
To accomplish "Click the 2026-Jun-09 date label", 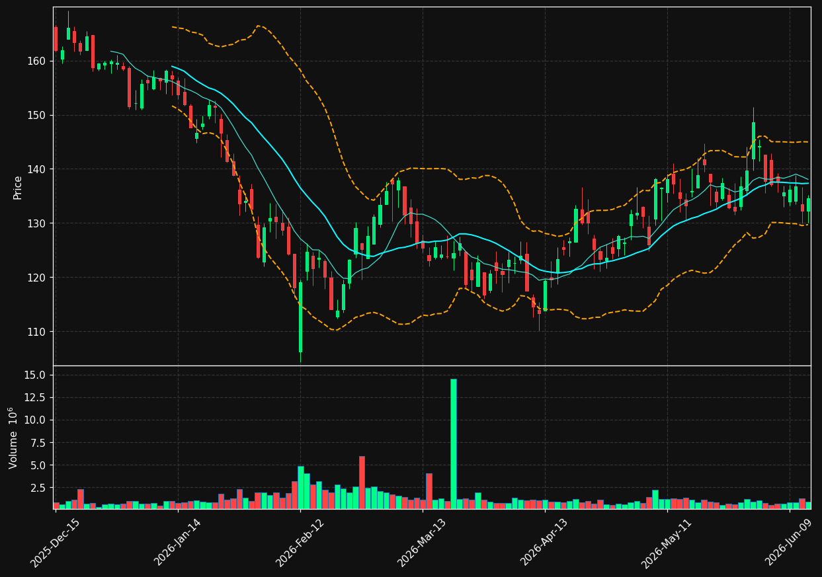I will [790, 543].
